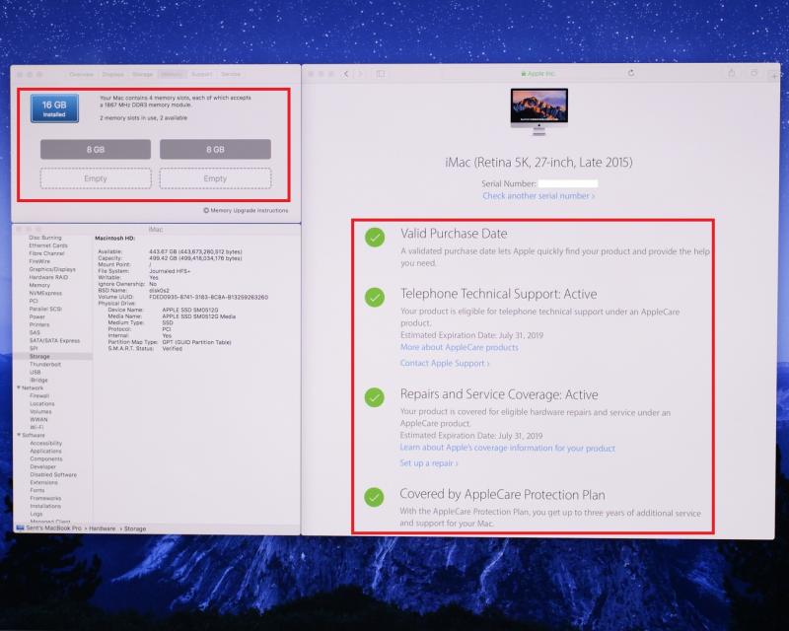Select WWAN under Network

tap(38, 419)
